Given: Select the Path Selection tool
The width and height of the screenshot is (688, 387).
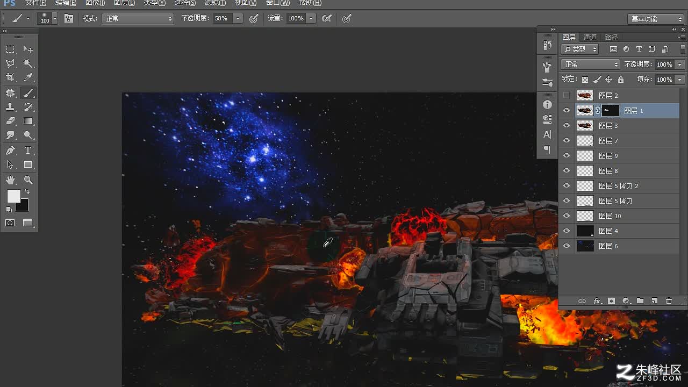Looking at the screenshot, I should point(10,165).
